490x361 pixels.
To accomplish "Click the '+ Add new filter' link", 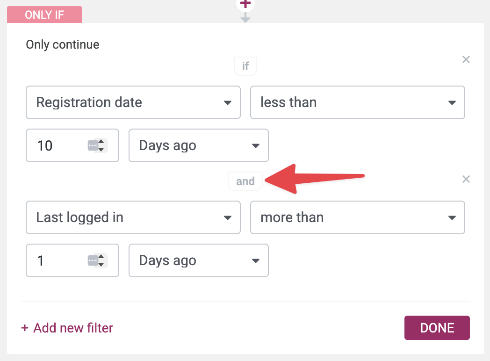I will point(67,328).
